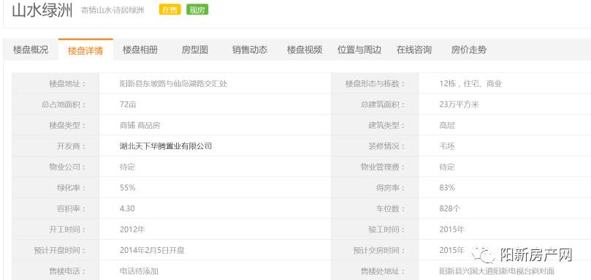Open the 楼盘概况 tab
The image size is (591, 280).
(x=31, y=50)
